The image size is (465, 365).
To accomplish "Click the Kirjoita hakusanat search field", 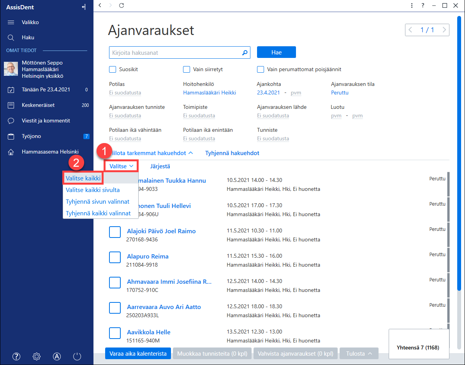I will point(180,53).
